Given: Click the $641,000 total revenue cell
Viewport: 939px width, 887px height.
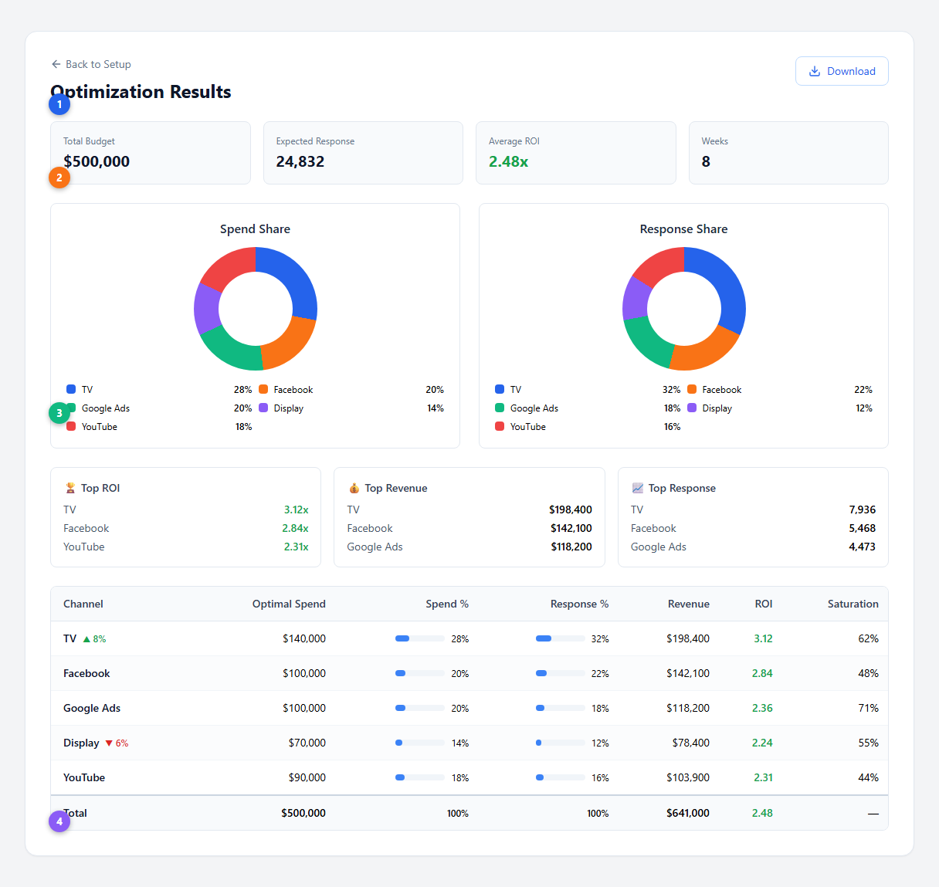Looking at the screenshot, I should click(x=688, y=813).
